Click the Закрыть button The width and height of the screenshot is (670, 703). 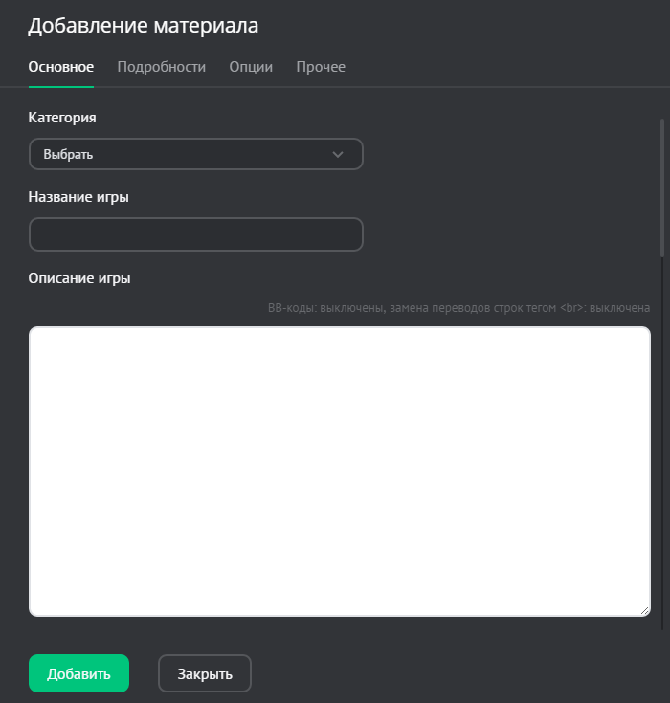(204, 673)
